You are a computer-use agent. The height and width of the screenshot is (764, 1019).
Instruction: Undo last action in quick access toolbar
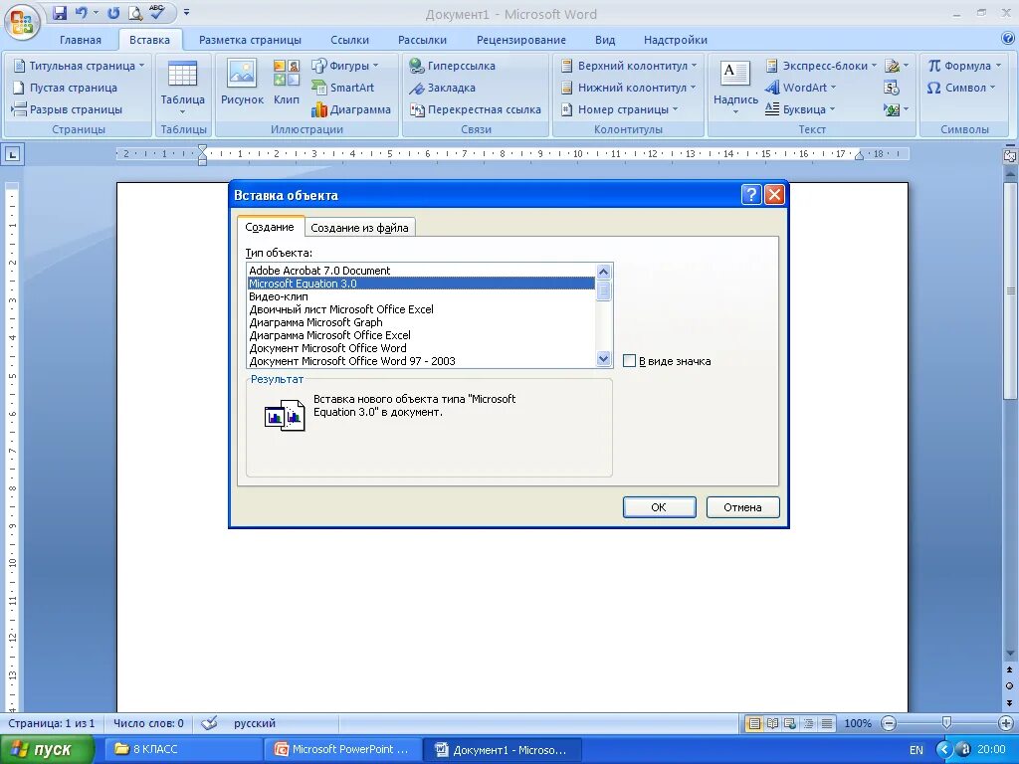(x=82, y=12)
